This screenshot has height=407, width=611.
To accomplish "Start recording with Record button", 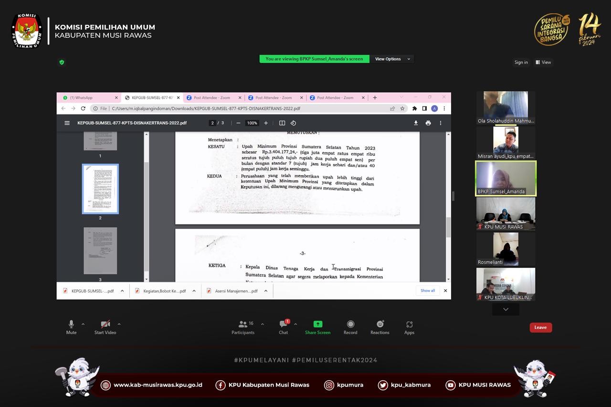I will [350, 327].
